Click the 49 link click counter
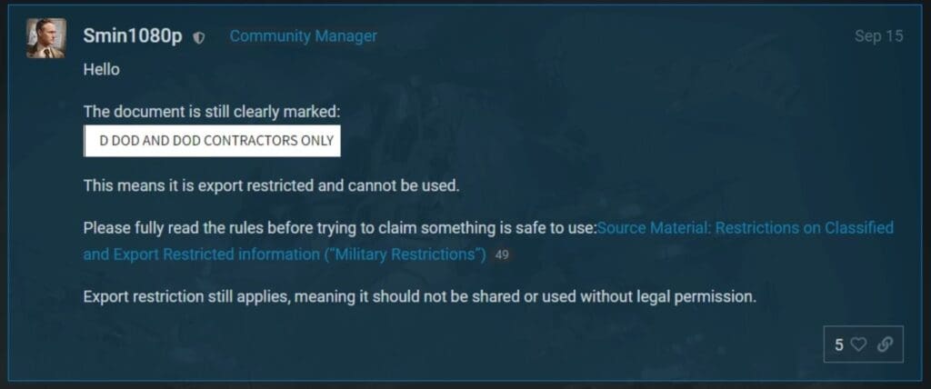Viewport: 931px width, 389px height. [502, 255]
